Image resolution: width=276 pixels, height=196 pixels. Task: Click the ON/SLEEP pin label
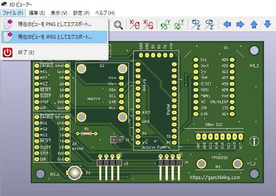tap(219, 102)
